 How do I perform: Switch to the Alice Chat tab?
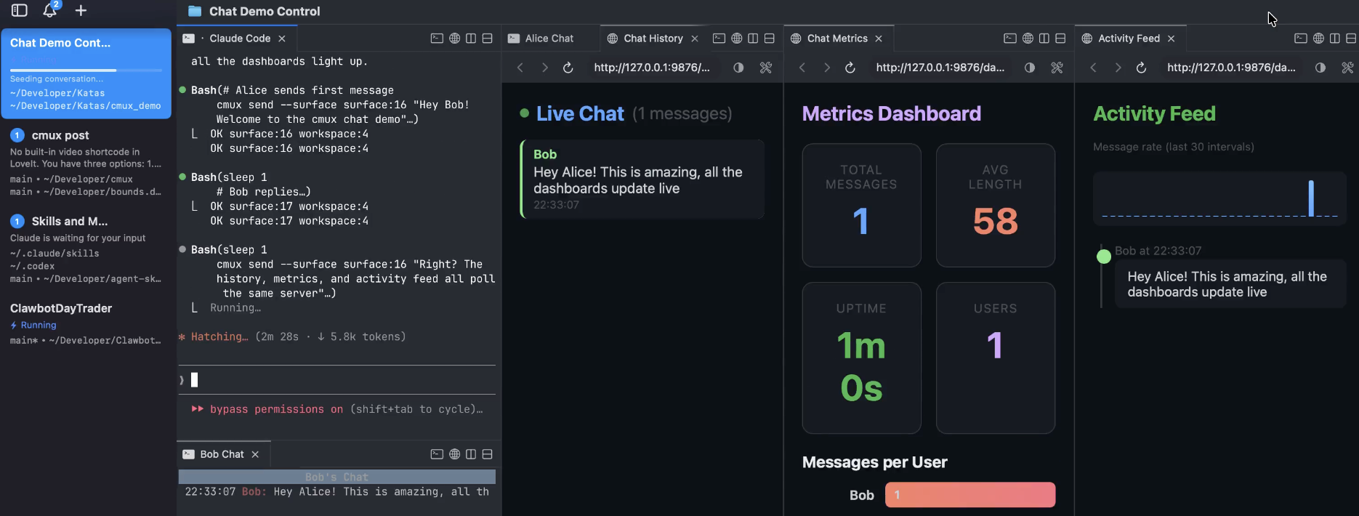(x=549, y=39)
